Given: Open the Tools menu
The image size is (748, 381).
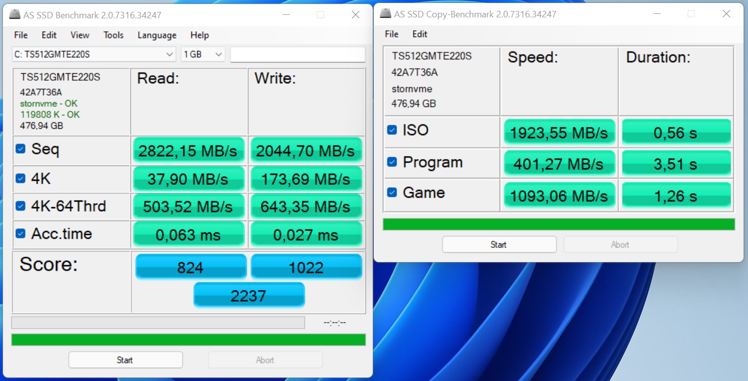Looking at the screenshot, I should pos(114,35).
